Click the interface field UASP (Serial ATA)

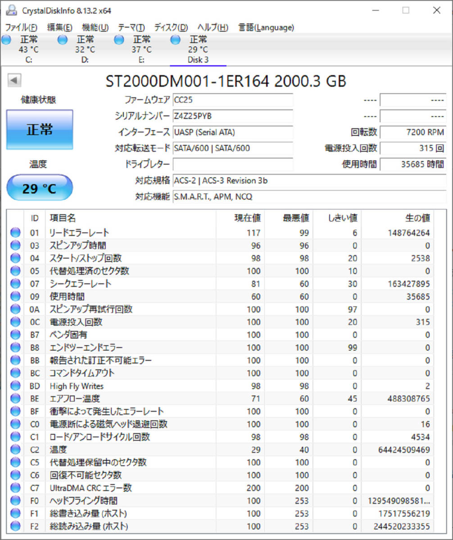tap(233, 132)
